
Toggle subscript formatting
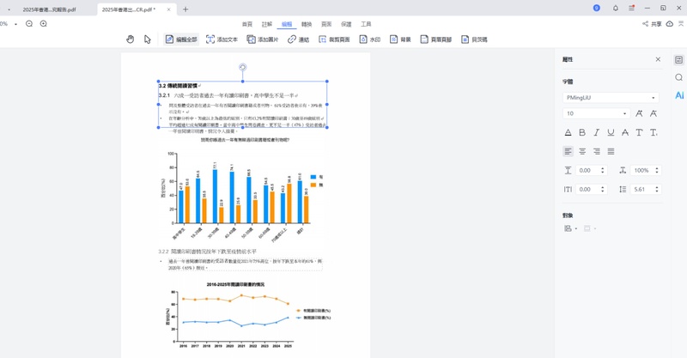tap(654, 132)
